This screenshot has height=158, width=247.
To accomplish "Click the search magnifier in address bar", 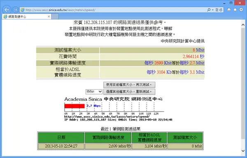I will (x=209, y=10).
